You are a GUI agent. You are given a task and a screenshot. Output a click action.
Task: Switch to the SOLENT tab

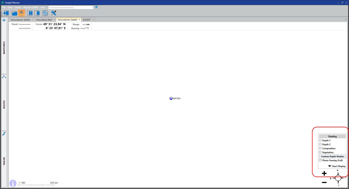point(86,20)
